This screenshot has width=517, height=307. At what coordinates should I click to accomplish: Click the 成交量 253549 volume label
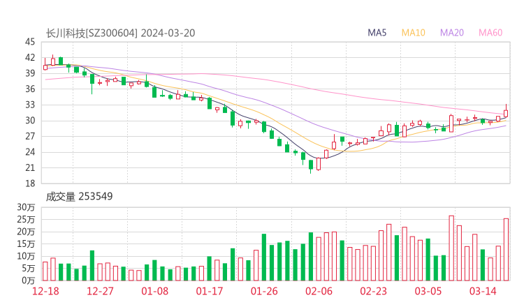coord(79,196)
